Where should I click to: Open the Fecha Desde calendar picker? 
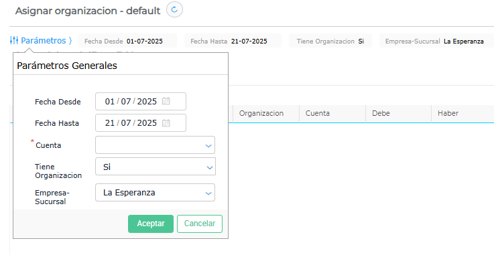pos(166,101)
